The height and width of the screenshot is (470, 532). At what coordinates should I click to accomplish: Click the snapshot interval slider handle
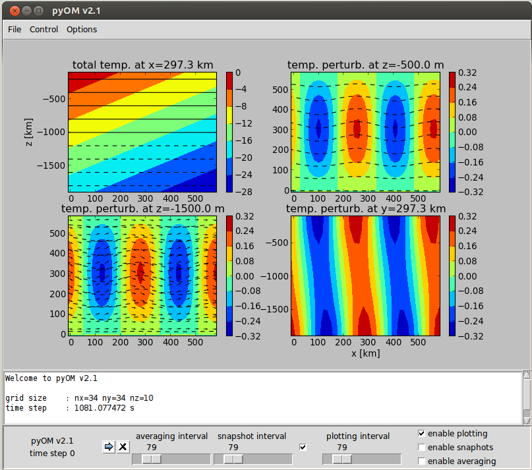[233, 459]
